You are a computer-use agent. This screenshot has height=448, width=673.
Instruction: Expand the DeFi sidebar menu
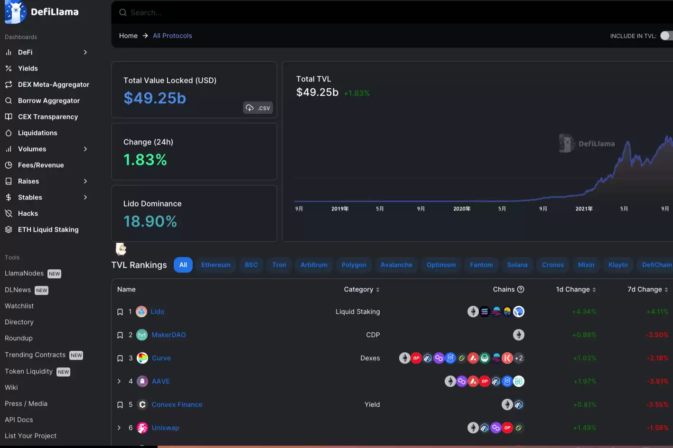pyautogui.click(x=85, y=52)
